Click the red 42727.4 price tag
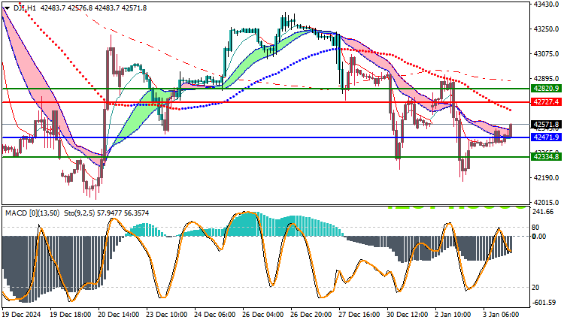The height and width of the screenshot is (323, 564). point(546,102)
